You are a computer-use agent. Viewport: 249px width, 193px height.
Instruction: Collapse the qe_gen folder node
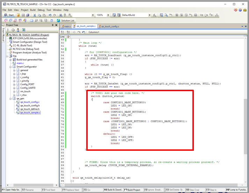click(x=10, y=98)
